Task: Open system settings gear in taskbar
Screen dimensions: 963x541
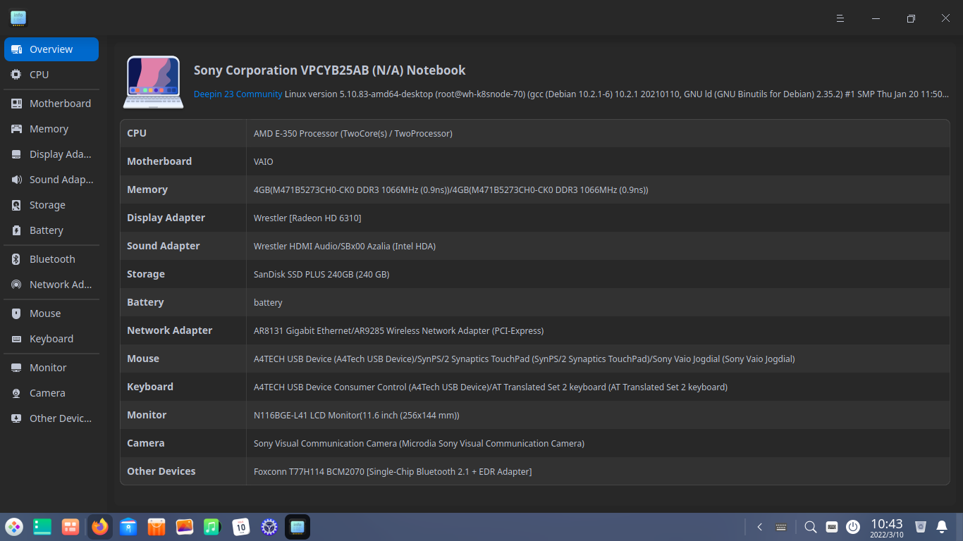Action: pos(269,527)
